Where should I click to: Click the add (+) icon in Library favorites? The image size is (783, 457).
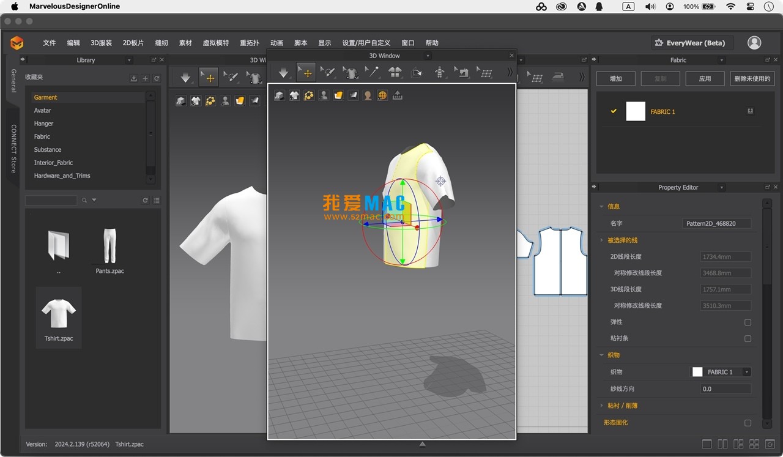click(145, 78)
